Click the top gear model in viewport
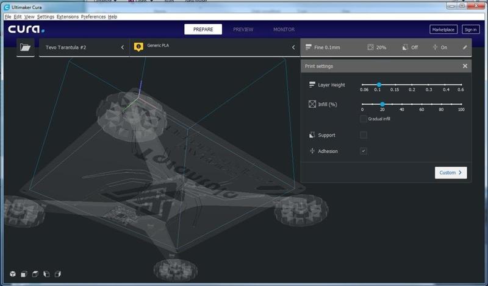This screenshot has height=286, width=488. [x=131, y=116]
